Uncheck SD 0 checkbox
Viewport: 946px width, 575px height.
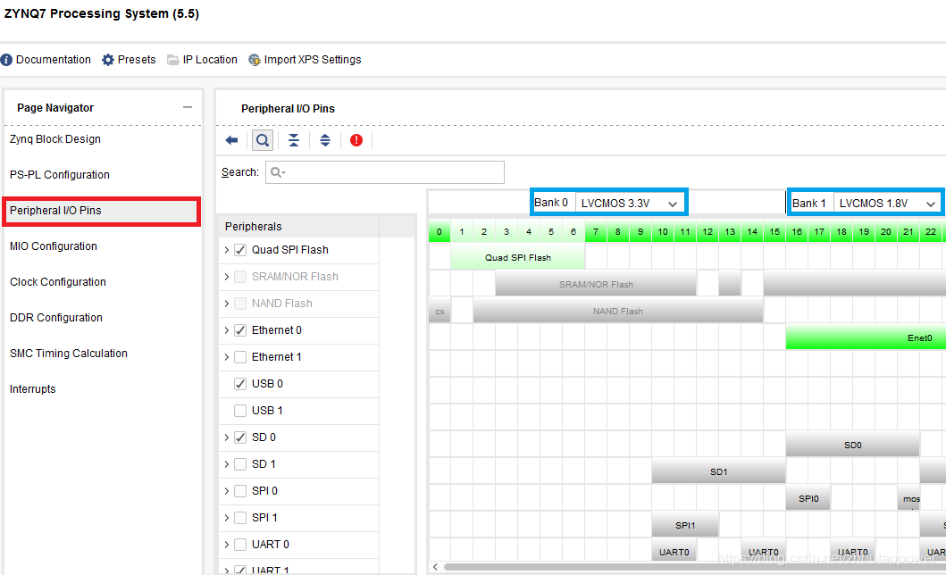tap(240, 437)
